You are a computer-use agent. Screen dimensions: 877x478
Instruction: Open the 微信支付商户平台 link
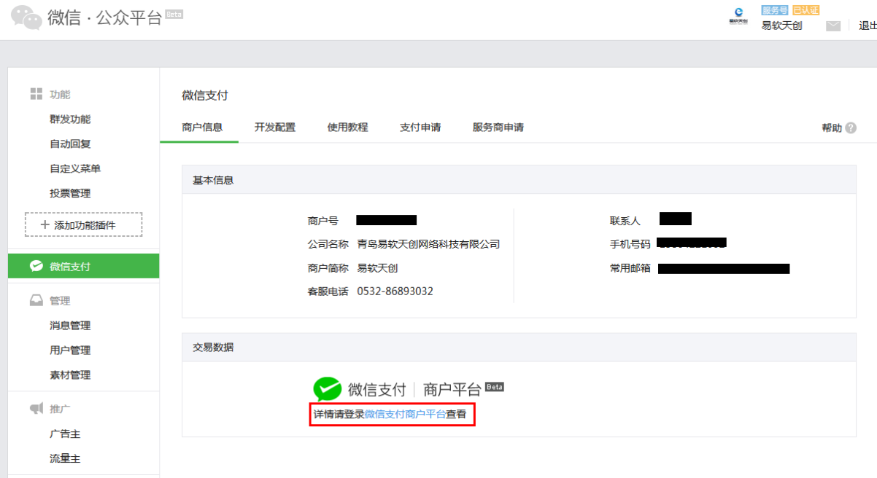(406, 413)
